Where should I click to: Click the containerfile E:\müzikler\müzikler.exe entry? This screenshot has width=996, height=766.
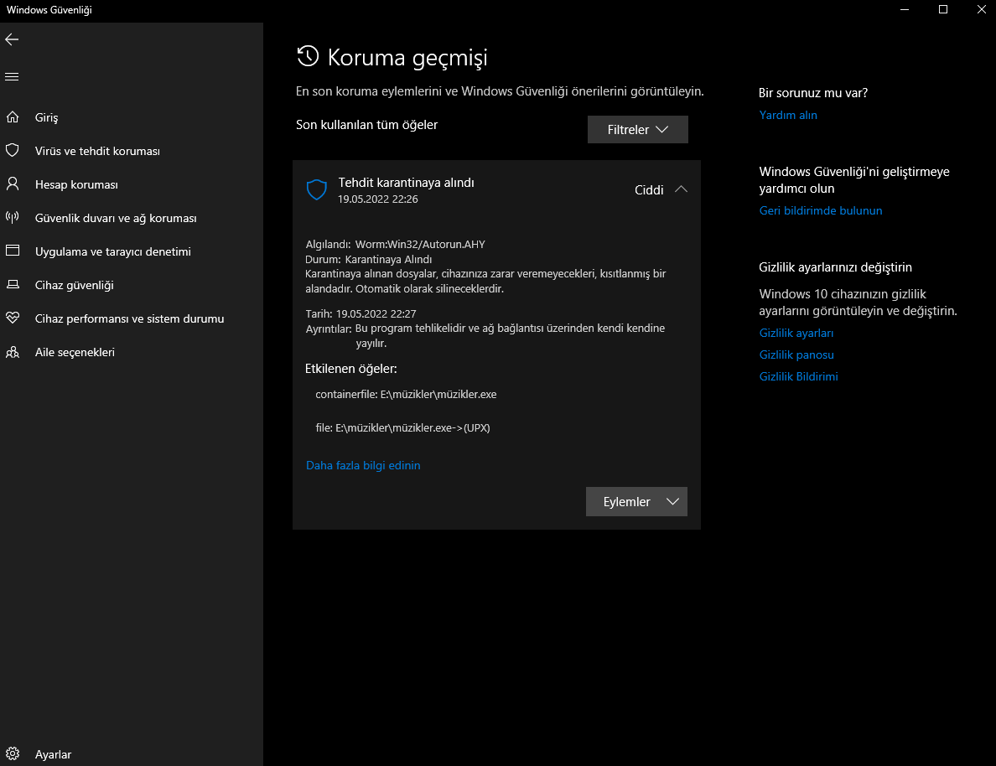click(406, 395)
